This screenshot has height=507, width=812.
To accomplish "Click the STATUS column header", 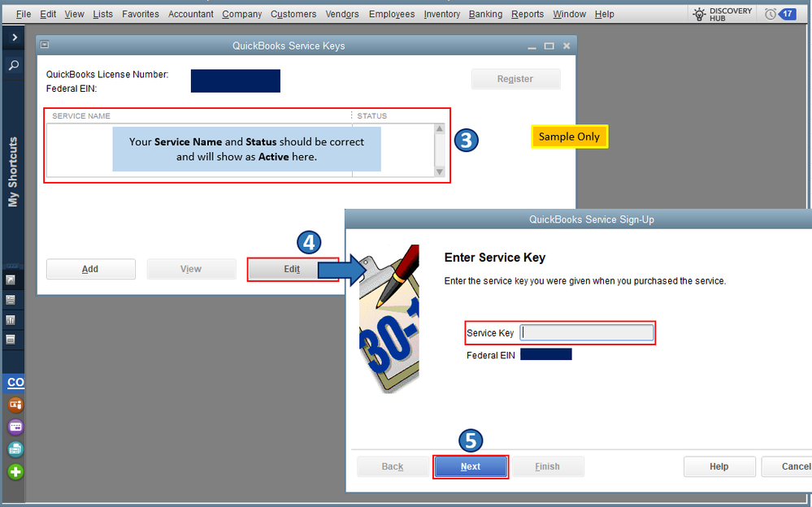I will 371,116.
